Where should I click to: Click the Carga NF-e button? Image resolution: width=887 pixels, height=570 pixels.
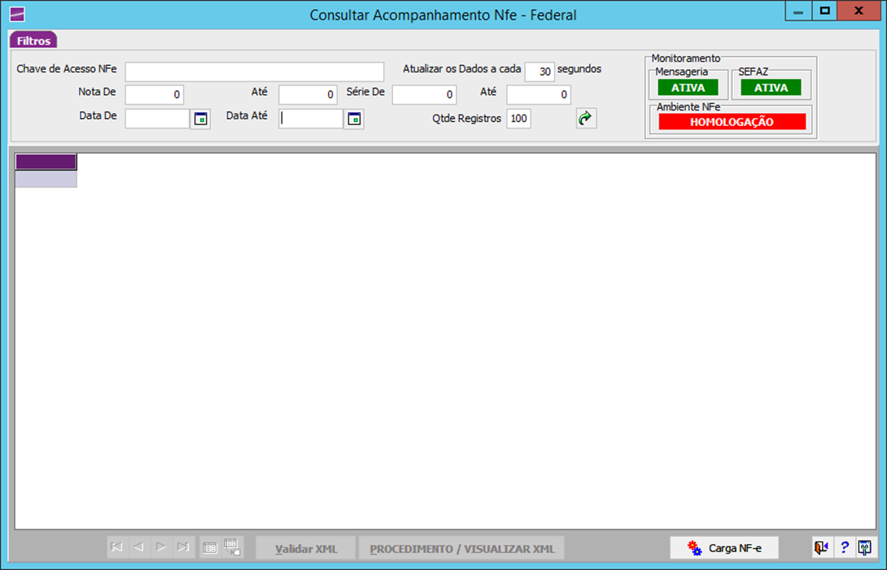click(x=724, y=548)
